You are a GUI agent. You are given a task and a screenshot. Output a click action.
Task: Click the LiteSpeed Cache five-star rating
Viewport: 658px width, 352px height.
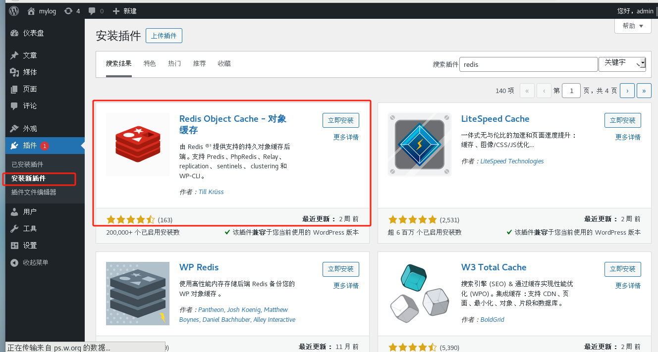pyautogui.click(x=413, y=219)
